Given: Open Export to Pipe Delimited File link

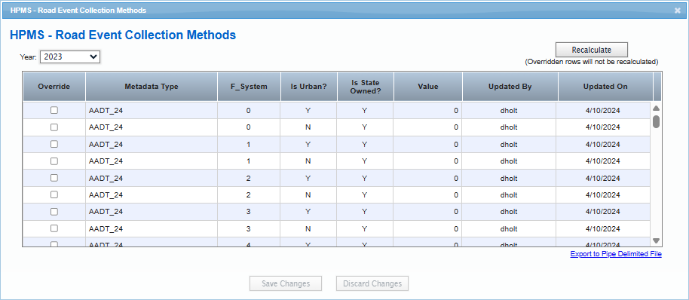Looking at the screenshot, I should point(616,254).
